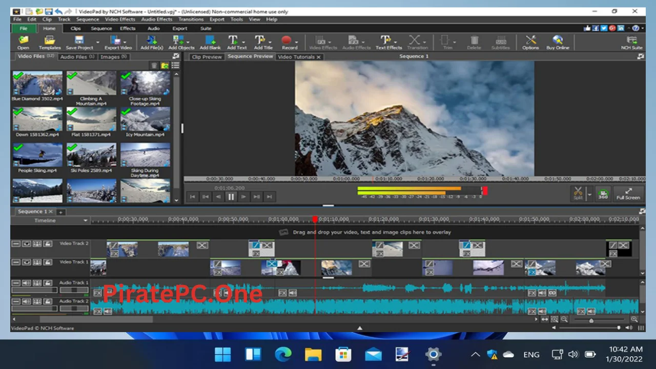
Task: Collapse Video Track 2 with minus button
Action: click(x=16, y=244)
